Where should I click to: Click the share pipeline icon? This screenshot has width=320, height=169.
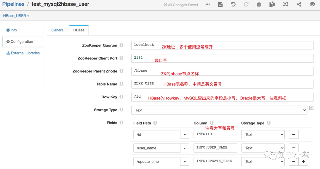pyautogui.click(x=299, y=4)
